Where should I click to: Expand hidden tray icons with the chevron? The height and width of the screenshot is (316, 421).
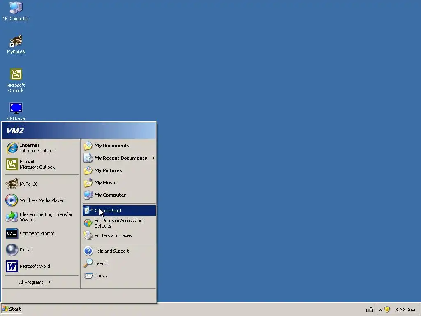pyautogui.click(x=380, y=309)
